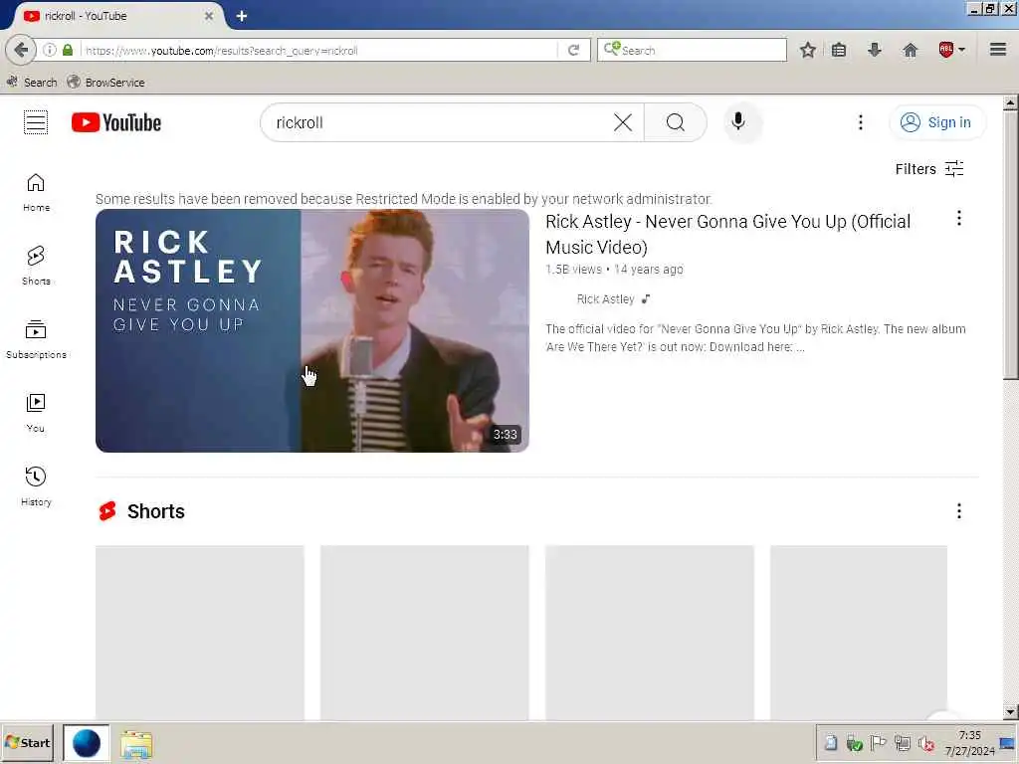The image size is (1019, 764).
Task: Open the downloads arrow icon
Action: pos(875,50)
